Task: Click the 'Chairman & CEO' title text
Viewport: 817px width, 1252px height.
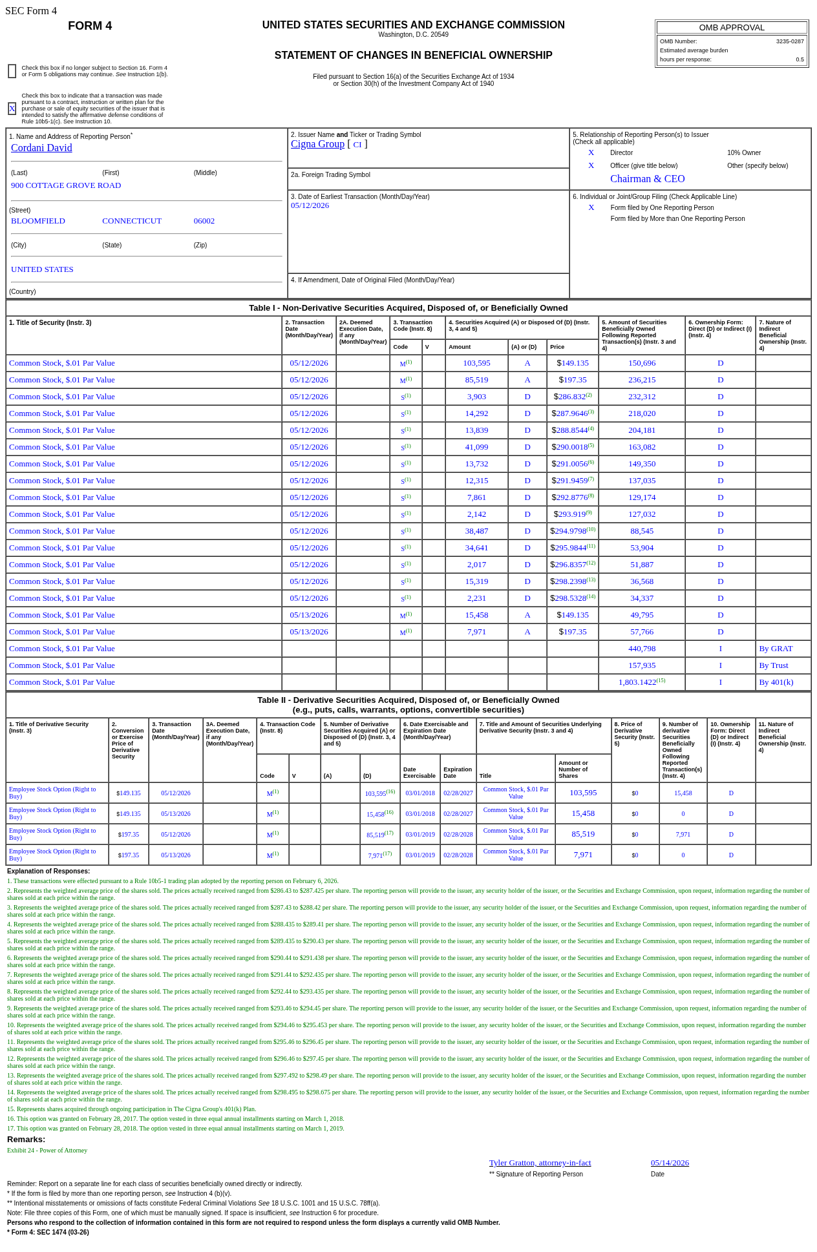Action: [647, 179]
